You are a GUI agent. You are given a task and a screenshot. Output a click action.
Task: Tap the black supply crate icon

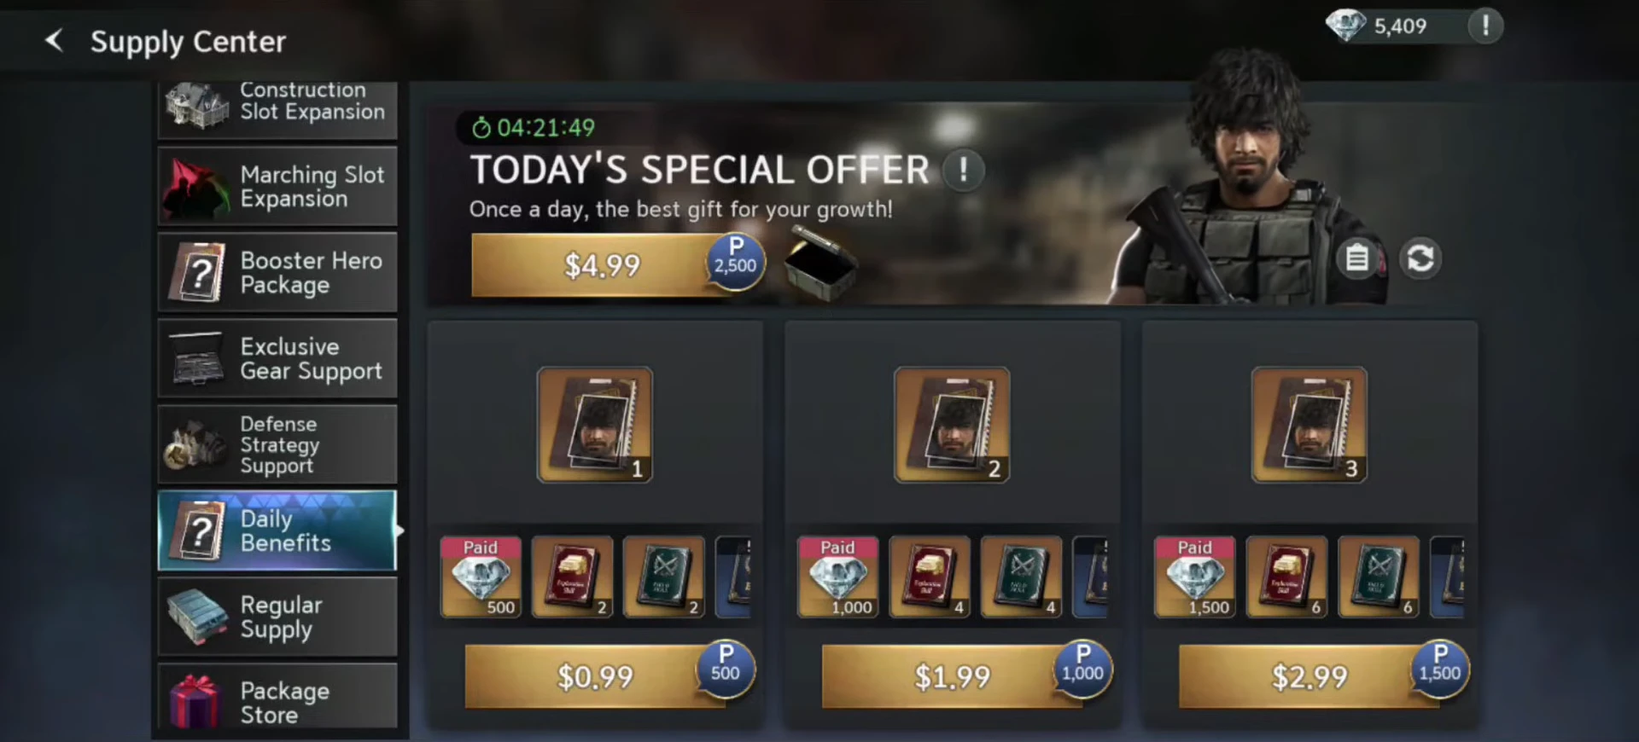point(819,264)
